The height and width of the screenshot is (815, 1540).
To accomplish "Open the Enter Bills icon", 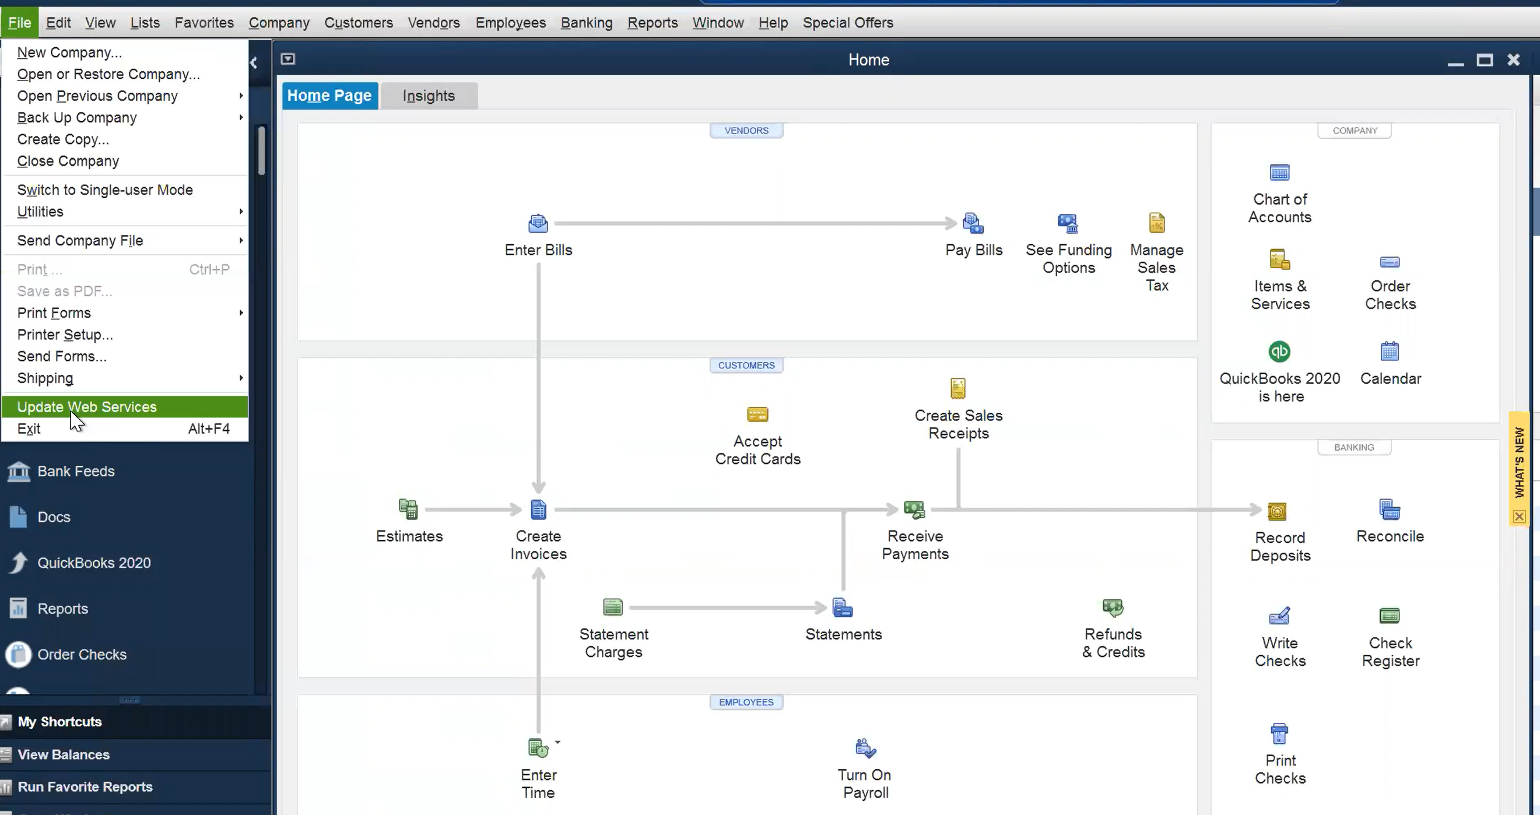I will tap(538, 223).
